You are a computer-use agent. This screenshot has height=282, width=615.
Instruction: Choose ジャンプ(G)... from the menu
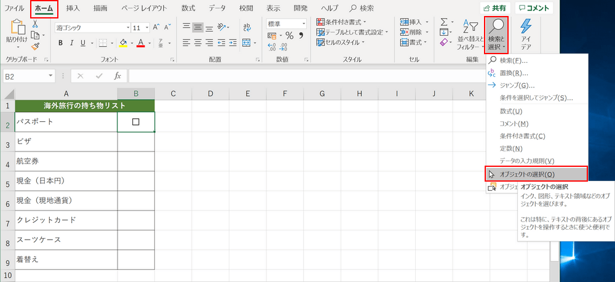pos(536,85)
